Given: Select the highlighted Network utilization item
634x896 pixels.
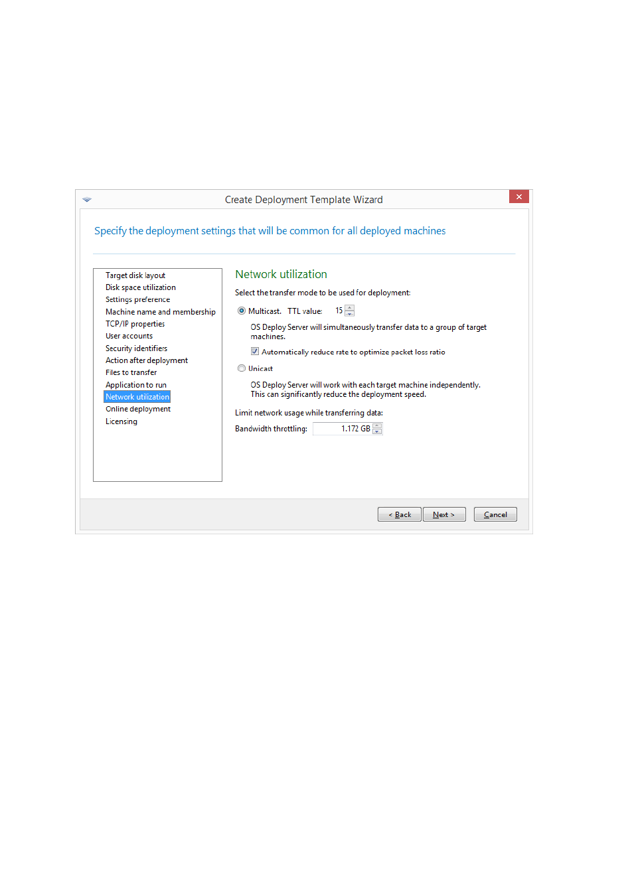Looking at the screenshot, I should coord(137,397).
